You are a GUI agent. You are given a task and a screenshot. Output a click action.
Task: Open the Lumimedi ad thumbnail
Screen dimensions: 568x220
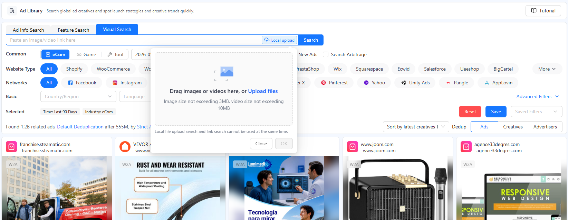tap(284, 188)
